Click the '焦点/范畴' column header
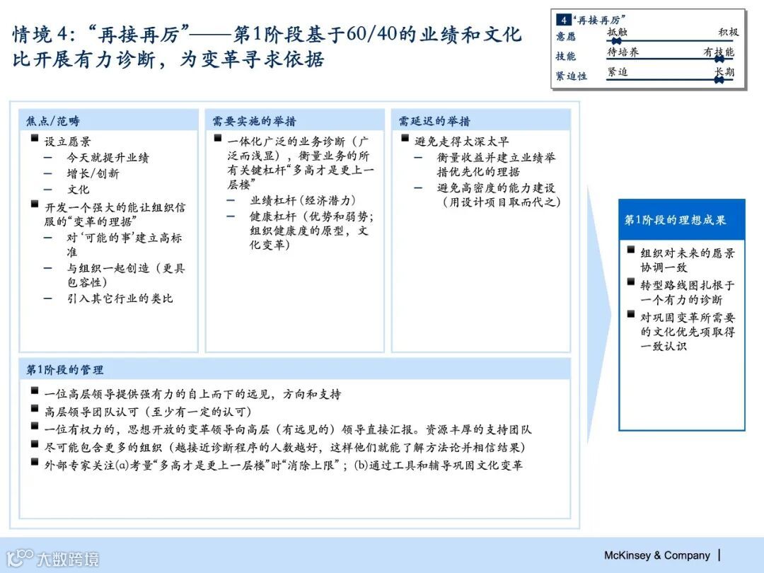 pos(109,121)
